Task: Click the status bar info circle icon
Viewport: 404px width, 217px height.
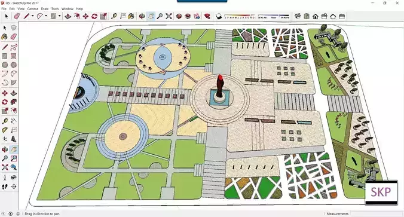Action: pyautogui.click(x=11, y=213)
